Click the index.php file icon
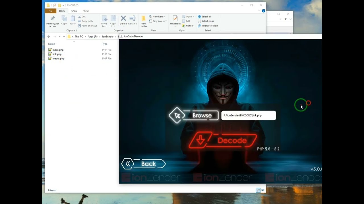This screenshot has height=204, width=364. pyautogui.click(x=50, y=50)
